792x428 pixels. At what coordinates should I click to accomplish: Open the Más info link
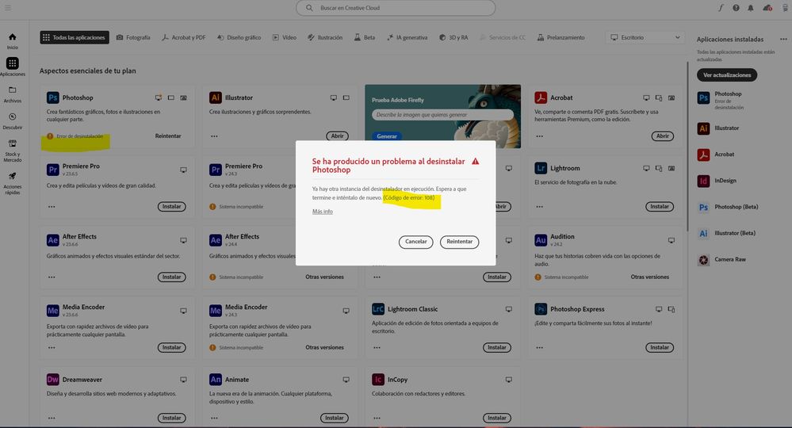pyautogui.click(x=322, y=212)
